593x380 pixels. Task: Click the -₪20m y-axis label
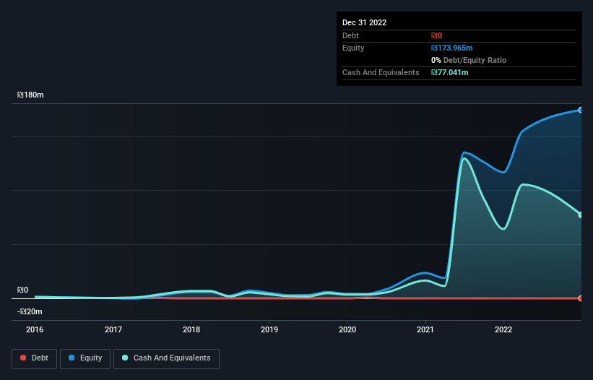point(30,311)
